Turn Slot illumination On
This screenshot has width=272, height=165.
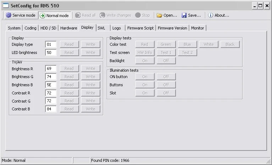click(x=145, y=93)
